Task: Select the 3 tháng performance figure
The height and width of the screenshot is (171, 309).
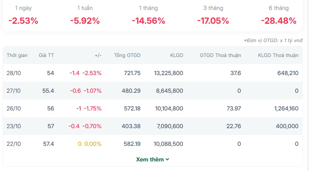Action: click(x=213, y=21)
